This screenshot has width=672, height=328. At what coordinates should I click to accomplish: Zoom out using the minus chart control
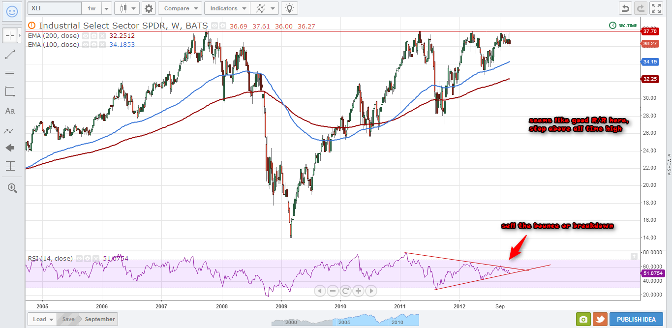point(333,291)
